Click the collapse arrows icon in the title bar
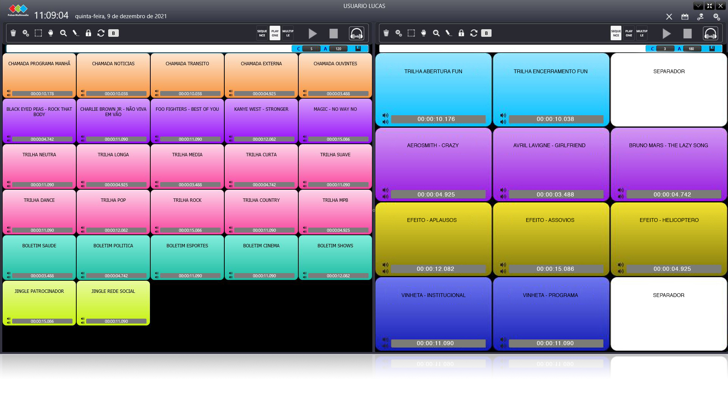The width and height of the screenshot is (728, 393). point(709,6)
